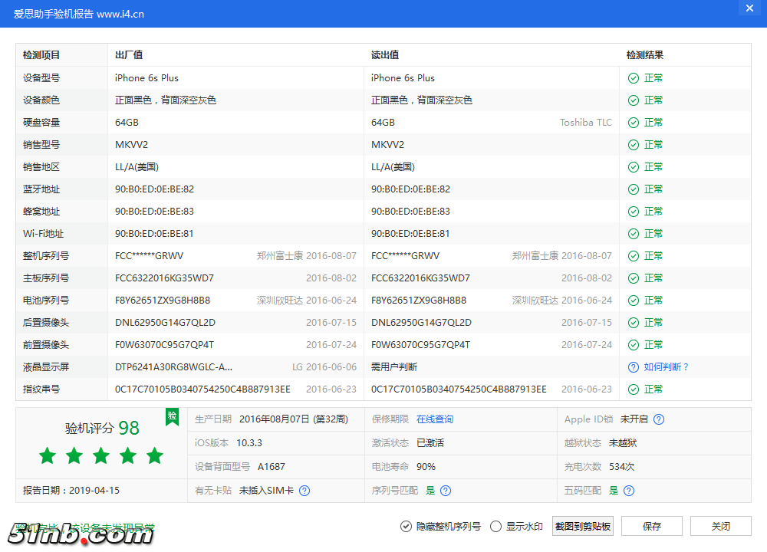
Task: Toggle the 隐藏整机序列号 checkbox
Action: (406, 526)
